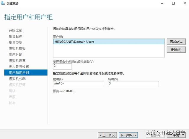Proceed with the 下一步(N) button
The height and width of the screenshot is (139, 189).
click(128, 135)
